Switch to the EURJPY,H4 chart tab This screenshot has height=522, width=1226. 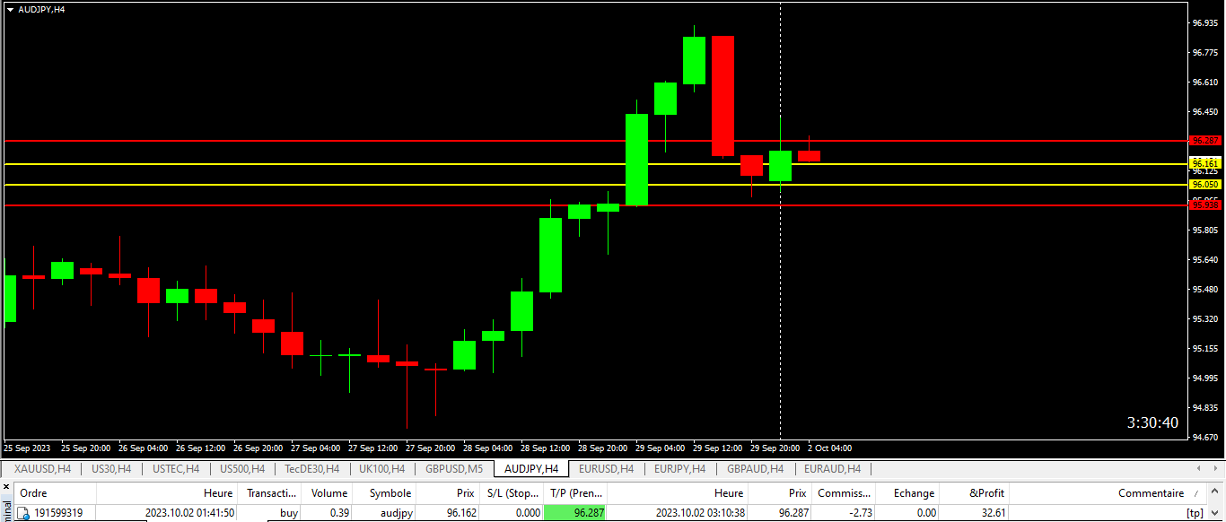pyautogui.click(x=679, y=469)
